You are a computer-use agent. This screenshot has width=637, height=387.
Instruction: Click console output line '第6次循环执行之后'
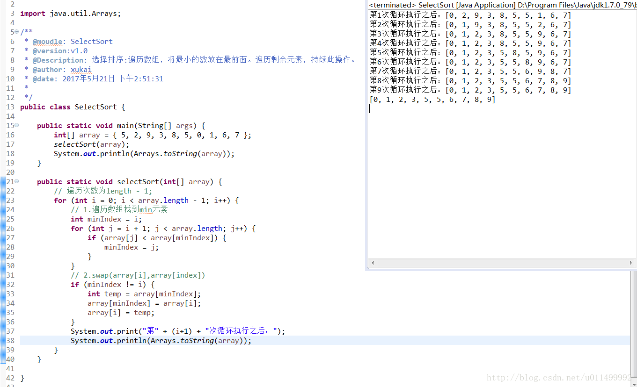point(470,62)
